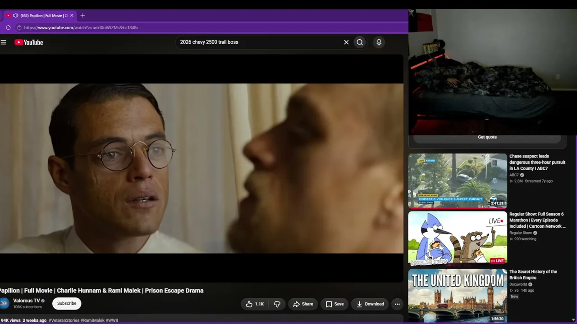The width and height of the screenshot is (577, 324).
Task: Save the video to a playlist
Action: [x=334, y=304]
